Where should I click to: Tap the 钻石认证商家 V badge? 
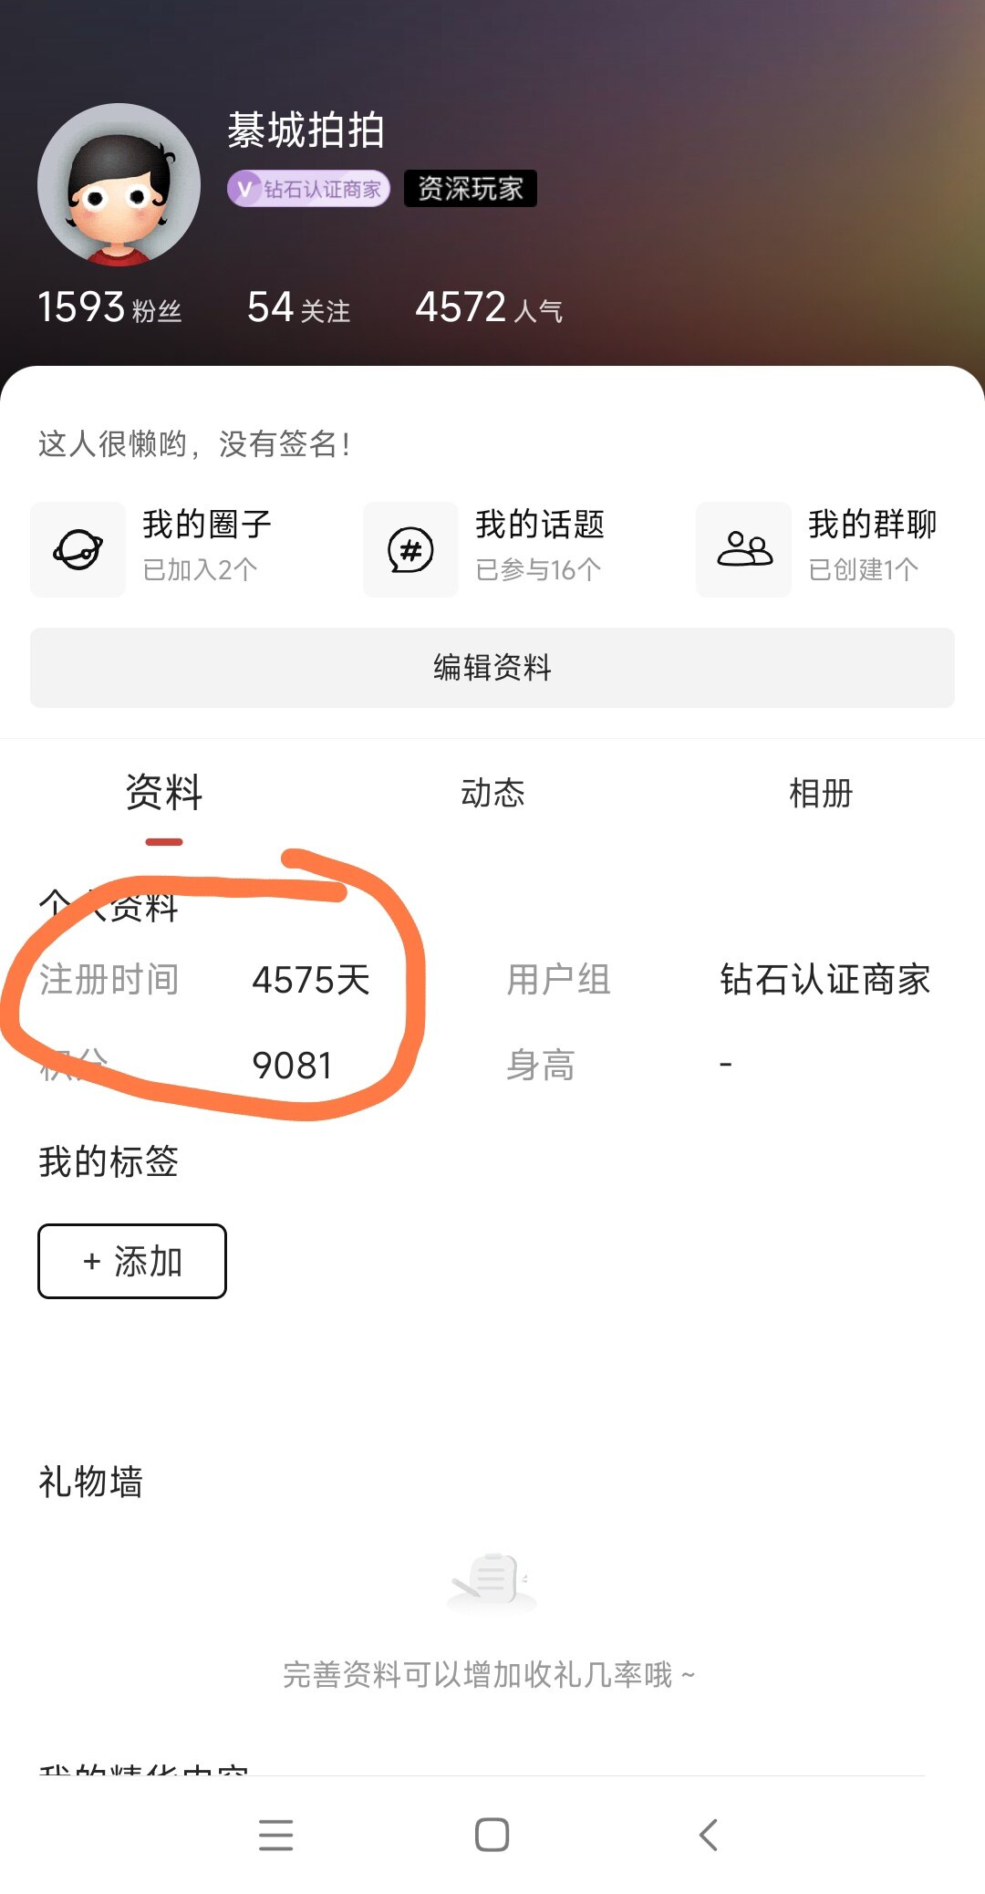pyautogui.click(x=308, y=189)
